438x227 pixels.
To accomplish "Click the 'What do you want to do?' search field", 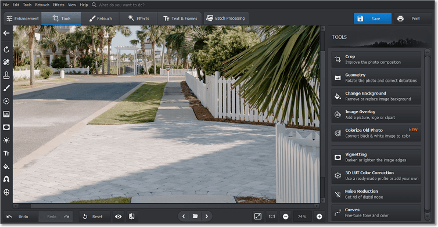I will 121,5.
